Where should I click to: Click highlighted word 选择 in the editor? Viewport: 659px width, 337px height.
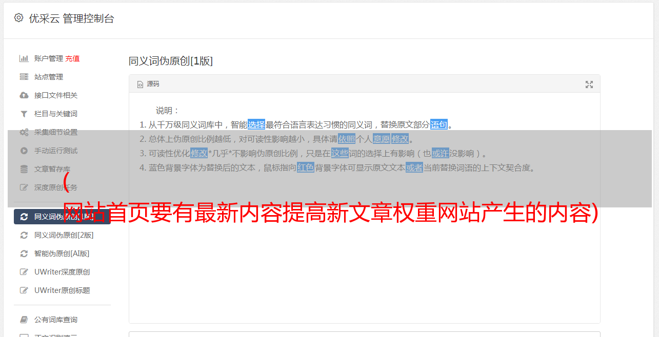pos(256,124)
